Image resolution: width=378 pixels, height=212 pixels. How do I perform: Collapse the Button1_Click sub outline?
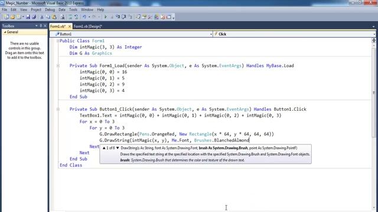click(x=58, y=109)
